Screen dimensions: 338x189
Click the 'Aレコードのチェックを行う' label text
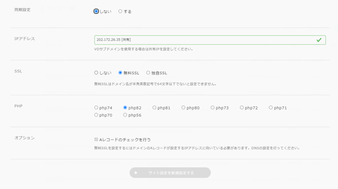(125, 140)
